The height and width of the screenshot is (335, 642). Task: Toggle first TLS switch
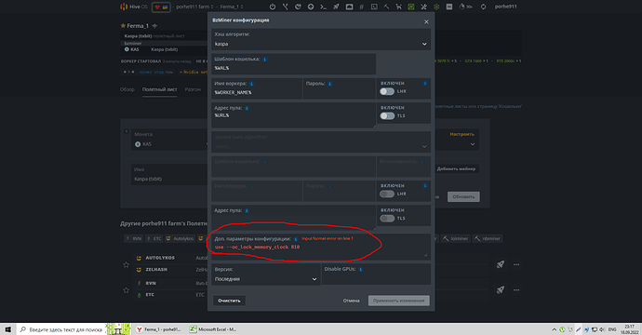(387, 116)
